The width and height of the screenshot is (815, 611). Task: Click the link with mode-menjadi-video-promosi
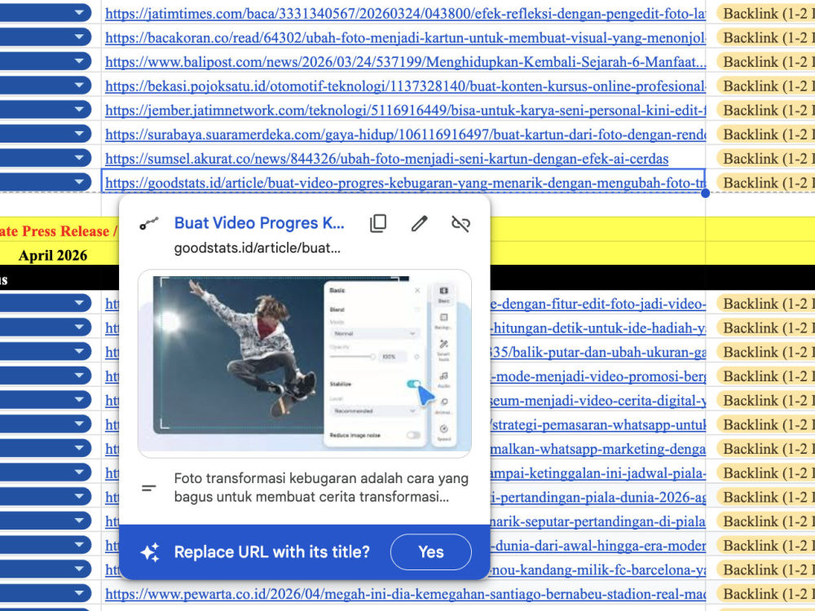(x=597, y=376)
